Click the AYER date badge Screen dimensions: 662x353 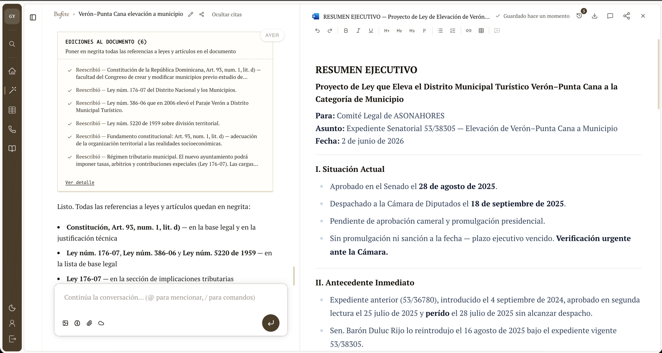(x=272, y=35)
